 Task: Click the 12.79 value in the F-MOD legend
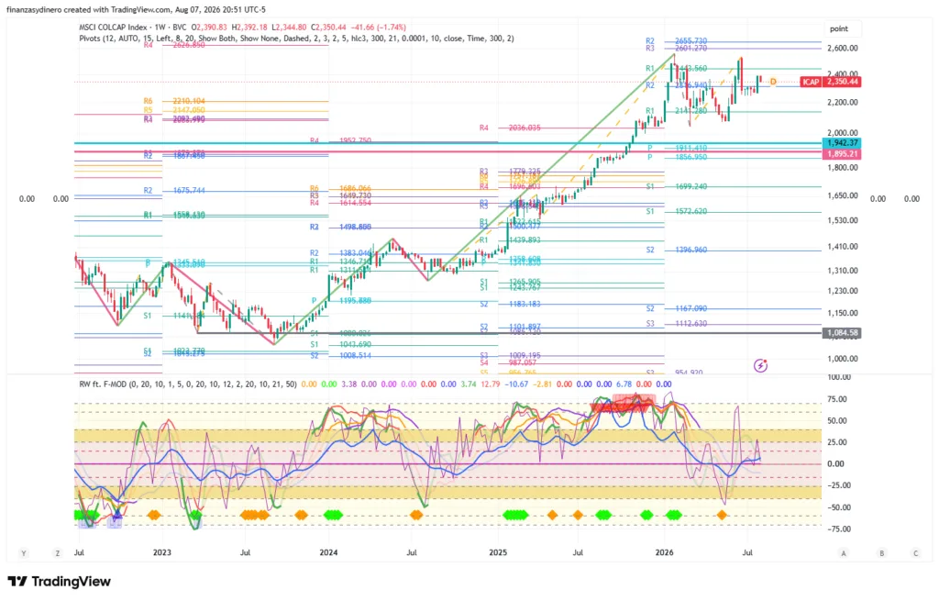490,384
